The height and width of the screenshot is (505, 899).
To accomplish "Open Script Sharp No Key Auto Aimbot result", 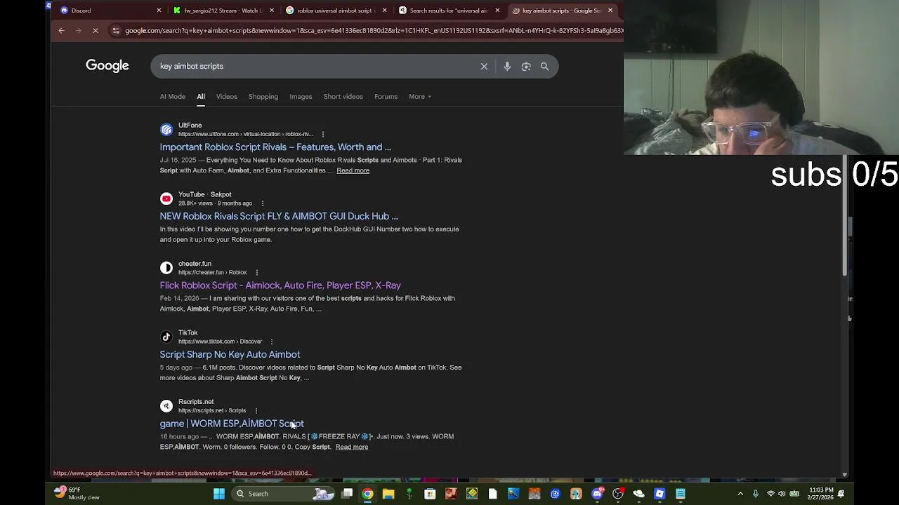I will click(230, 354).
